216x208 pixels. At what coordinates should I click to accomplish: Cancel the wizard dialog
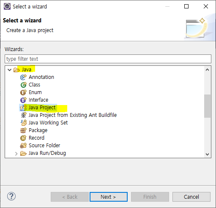[191, 197]
